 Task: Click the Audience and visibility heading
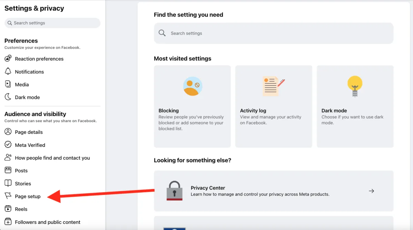coord(35,114)
